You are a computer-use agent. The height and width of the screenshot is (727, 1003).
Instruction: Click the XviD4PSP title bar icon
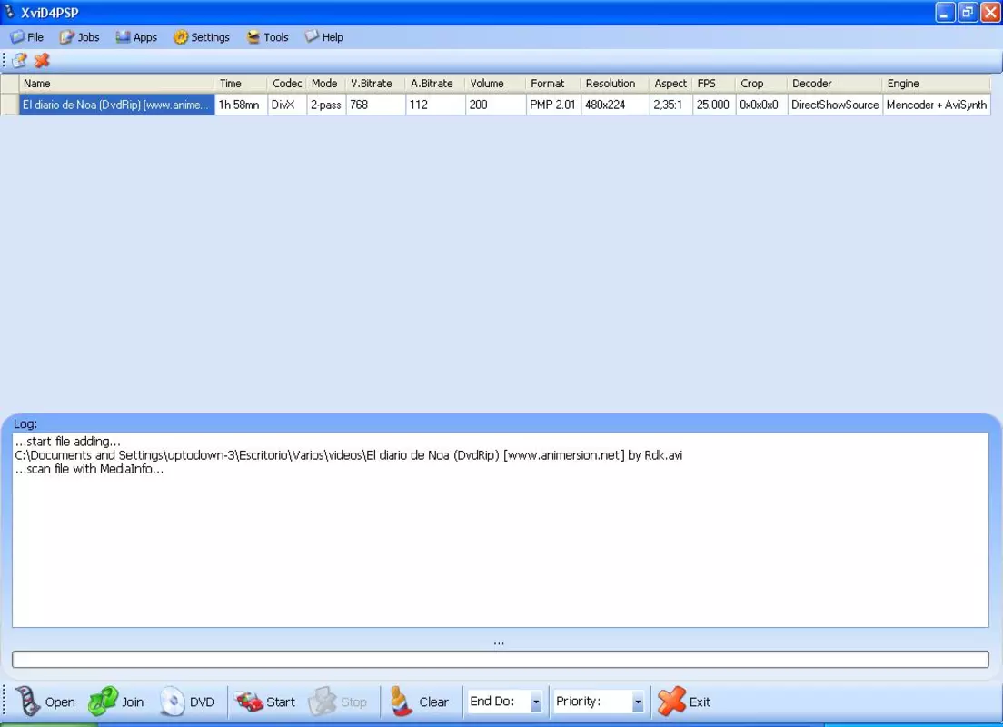pos(9,12)
